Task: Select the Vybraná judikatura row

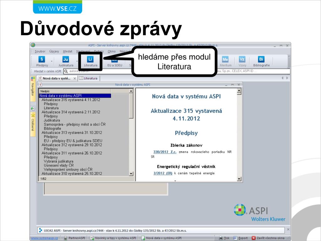Action: pos(59,161)
